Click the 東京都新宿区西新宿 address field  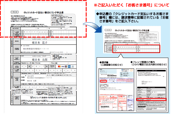[36, 49]
